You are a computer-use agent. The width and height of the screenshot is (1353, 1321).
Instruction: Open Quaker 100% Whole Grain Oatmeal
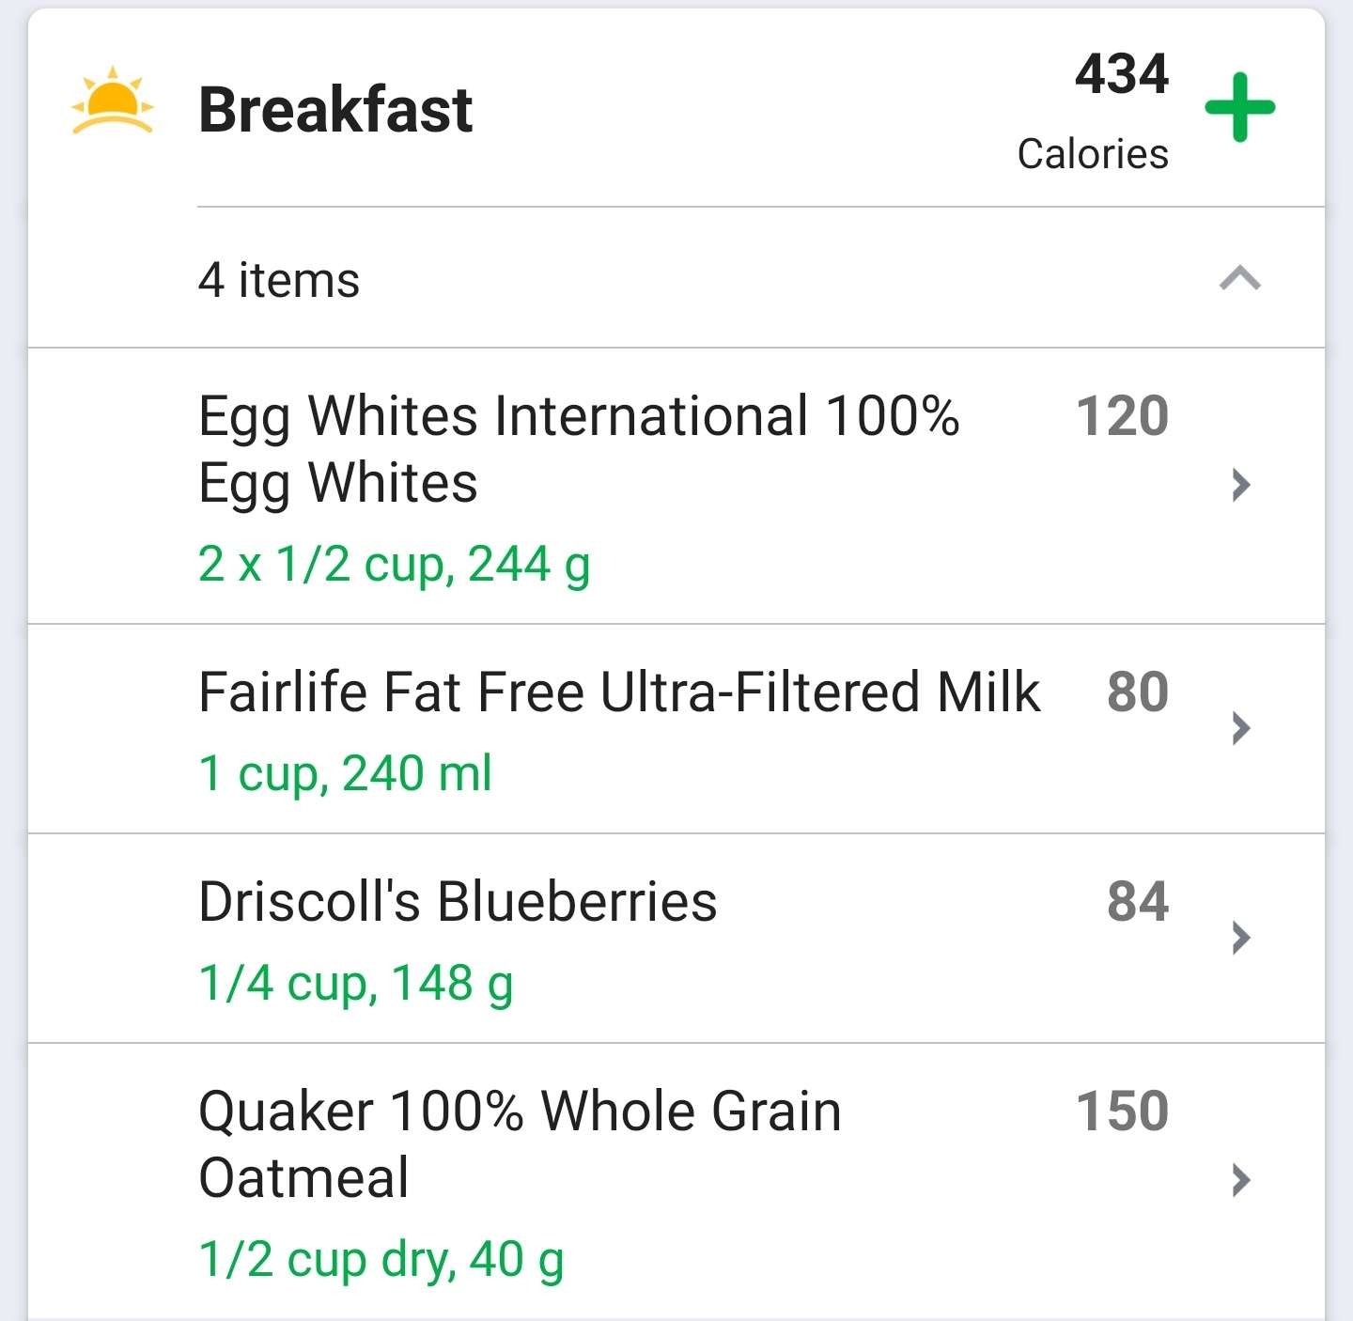pyautogui.click(x=520, y=1143)
